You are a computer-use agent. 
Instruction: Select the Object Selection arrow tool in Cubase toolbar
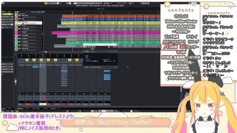point(75,3)
